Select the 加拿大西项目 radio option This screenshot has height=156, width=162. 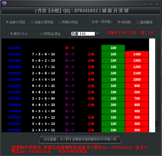point(33,22)
